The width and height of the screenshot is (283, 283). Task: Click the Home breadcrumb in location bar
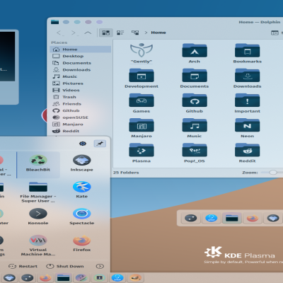pos(158,33)
